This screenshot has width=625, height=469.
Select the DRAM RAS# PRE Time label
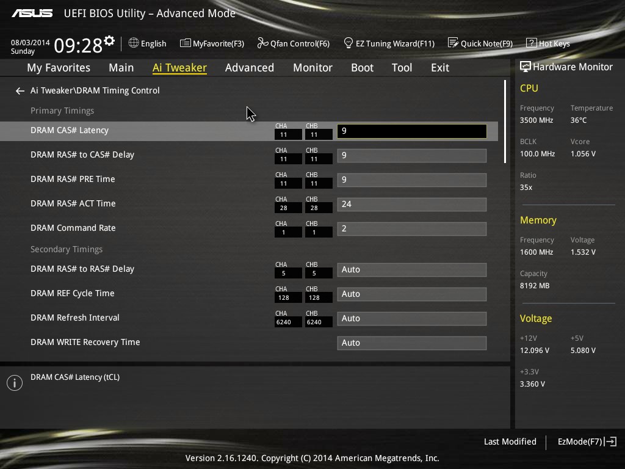73,179
